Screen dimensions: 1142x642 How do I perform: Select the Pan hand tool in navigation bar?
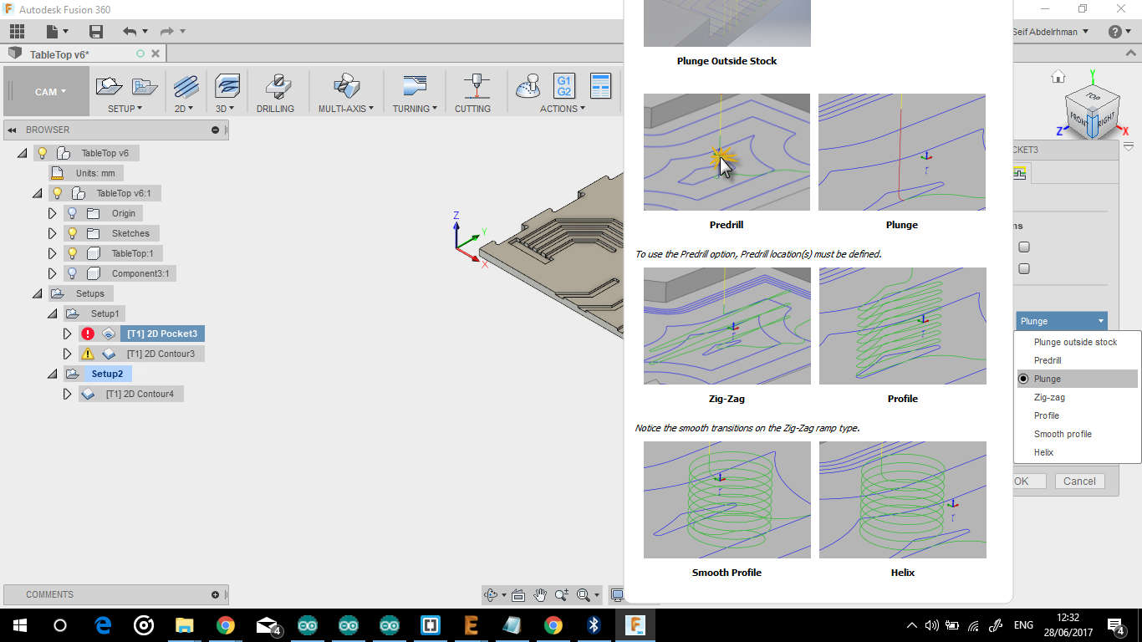pyautogui.click(x=540, y=595)
